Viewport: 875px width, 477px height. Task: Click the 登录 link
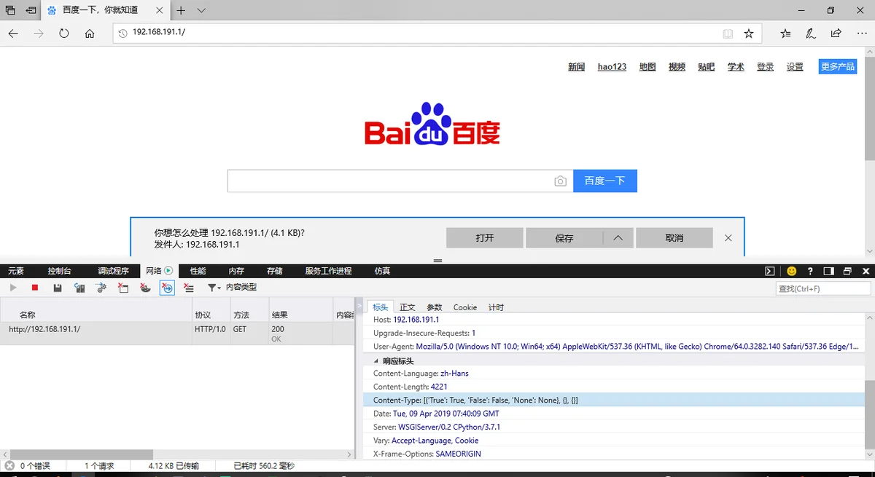[x=765, y=67]
